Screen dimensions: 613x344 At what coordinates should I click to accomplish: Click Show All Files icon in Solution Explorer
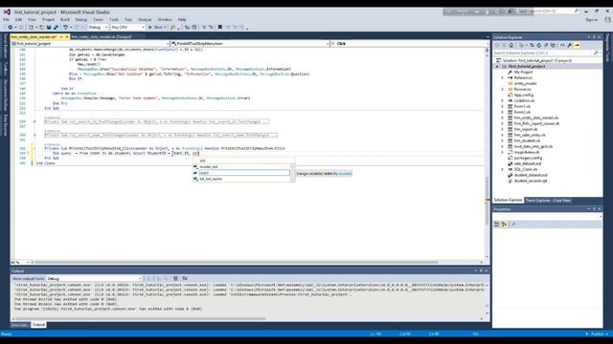coord(553,45)
